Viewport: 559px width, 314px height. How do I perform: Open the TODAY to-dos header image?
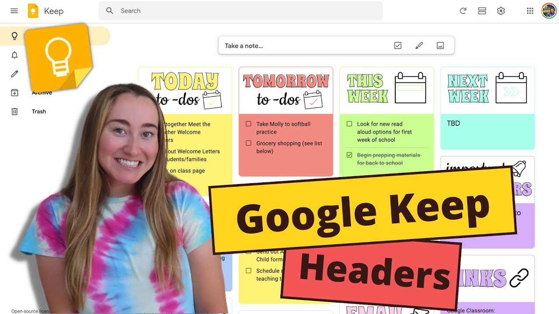185,91
